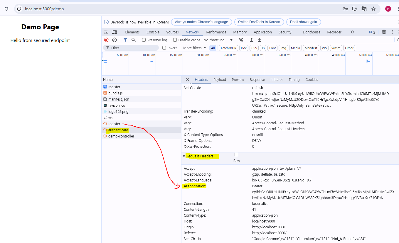Select the demo-controller request row
399x243 pixels.
[x=141, y=136]
